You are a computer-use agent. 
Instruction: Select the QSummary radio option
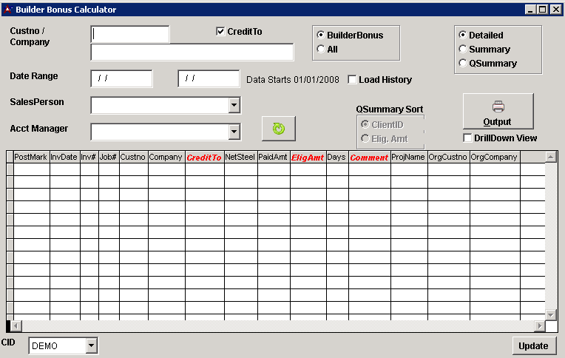[463, 64]
